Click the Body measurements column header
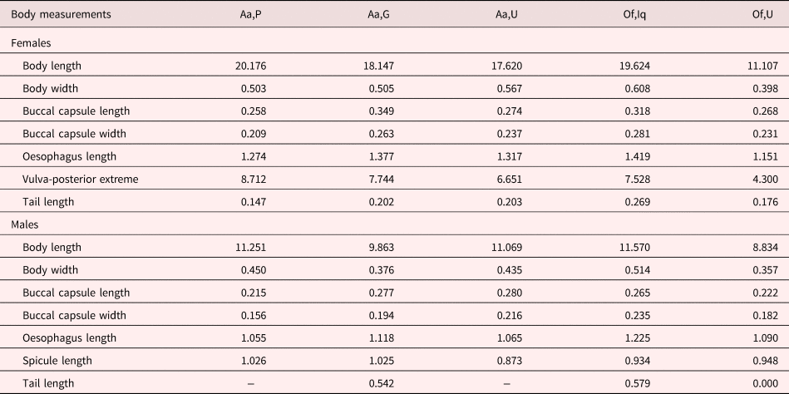Screen dimensions: 789x394 (61, 14)
